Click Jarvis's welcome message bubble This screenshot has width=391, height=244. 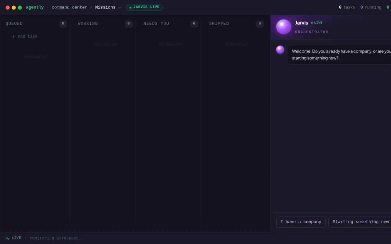tap(339, 55)
